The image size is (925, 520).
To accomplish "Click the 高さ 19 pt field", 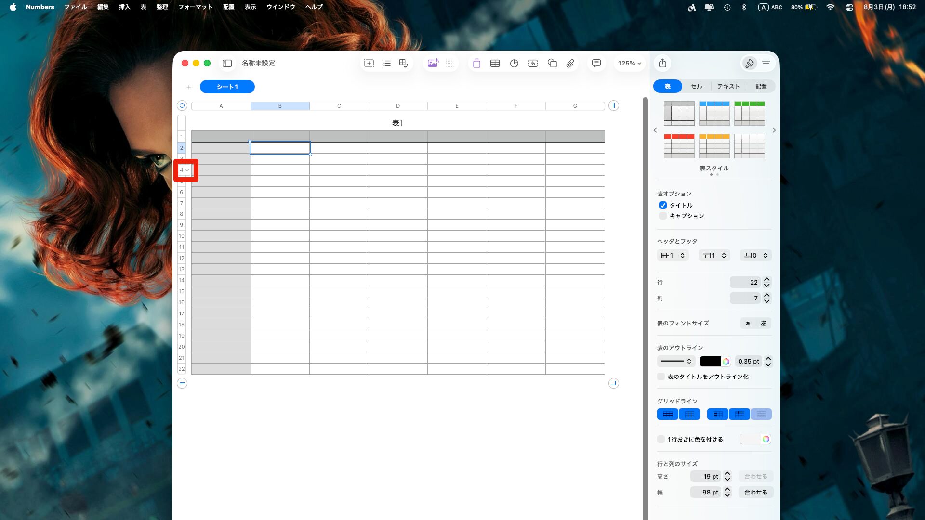I will (706, 476).
